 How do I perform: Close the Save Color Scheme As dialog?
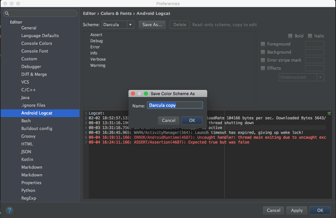[x=133, y=94]
